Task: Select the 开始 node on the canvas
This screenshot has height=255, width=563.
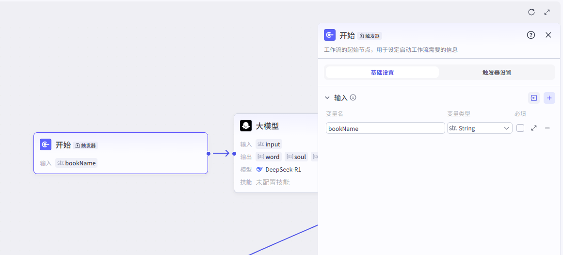Action: coord(120,153)
